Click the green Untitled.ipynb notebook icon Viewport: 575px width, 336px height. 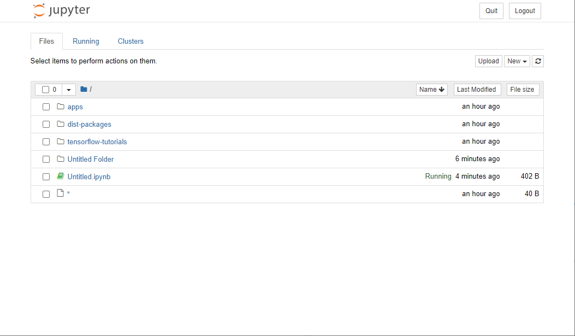pos(61,176)
